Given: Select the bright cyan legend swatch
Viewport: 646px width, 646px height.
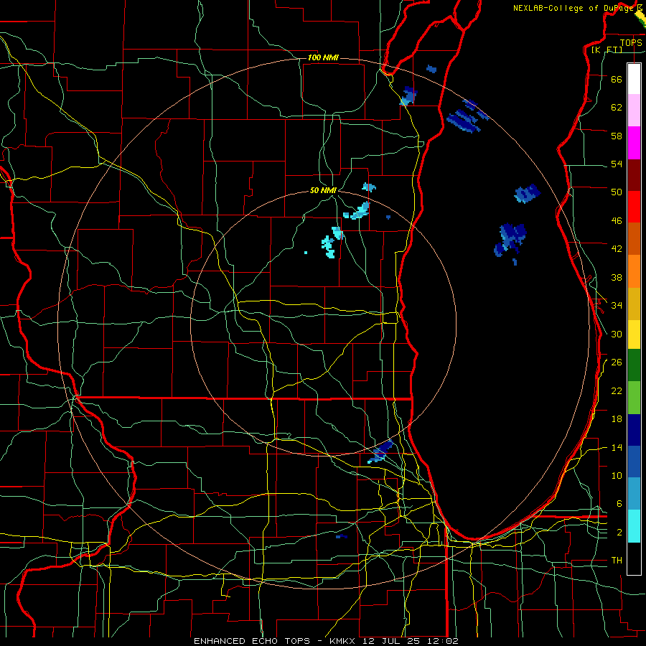Looking at the screenshot, I should pos(634,526).
